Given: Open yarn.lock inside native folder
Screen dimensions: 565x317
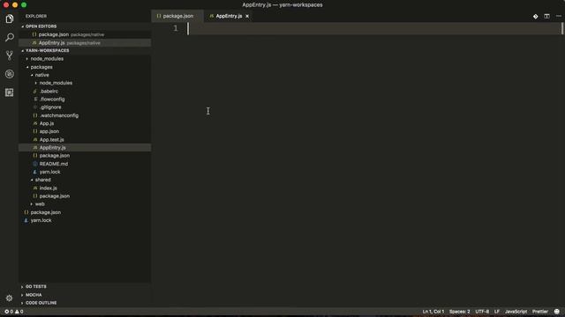Looking at the screenshot, I should pyautogui.click(x=49, y=172).
